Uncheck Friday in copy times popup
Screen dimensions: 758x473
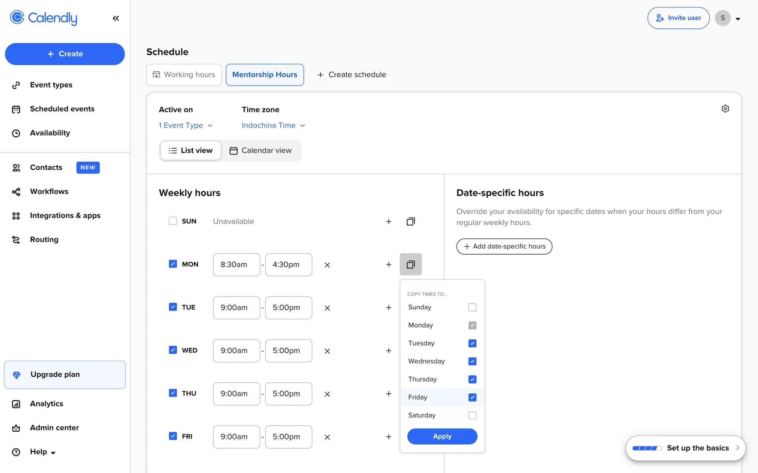[472, 397]
